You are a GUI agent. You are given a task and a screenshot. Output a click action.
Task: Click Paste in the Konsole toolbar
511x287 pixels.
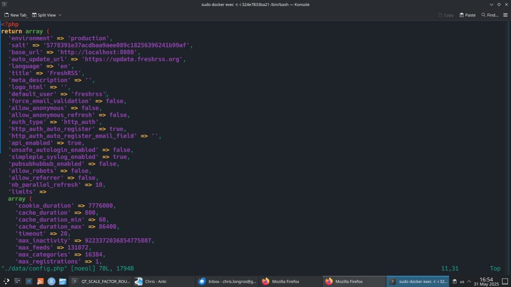click(x=467, y=15)
